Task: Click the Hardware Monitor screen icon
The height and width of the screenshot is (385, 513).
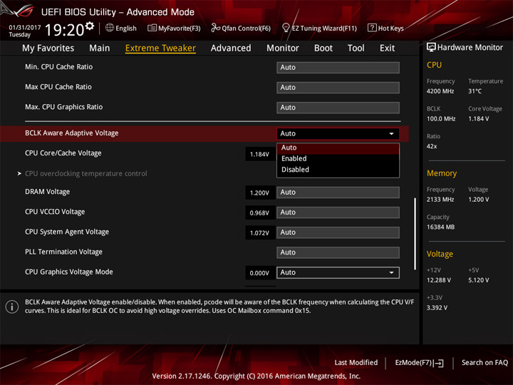Action: pyautogui.click(x=431, y=48)
